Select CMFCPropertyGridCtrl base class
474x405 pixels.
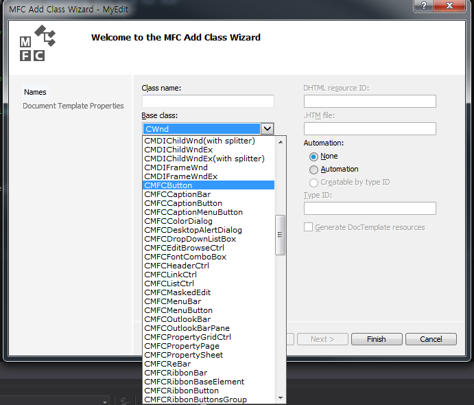pos(209,337)
